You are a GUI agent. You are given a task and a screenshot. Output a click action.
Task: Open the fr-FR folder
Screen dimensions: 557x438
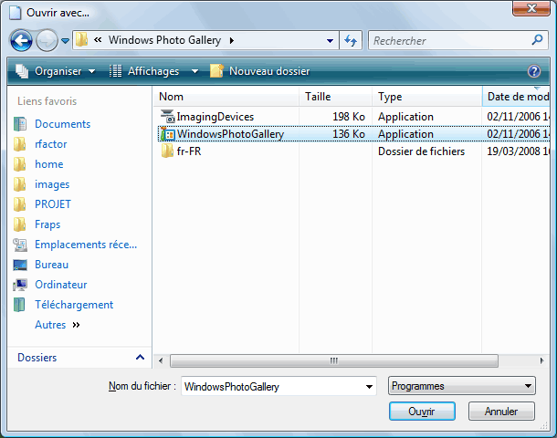coord(188,151)
